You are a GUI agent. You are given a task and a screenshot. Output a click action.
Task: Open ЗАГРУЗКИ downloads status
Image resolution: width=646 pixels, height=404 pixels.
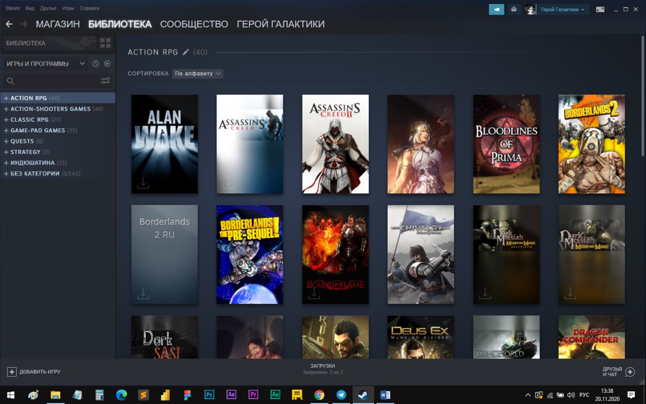click(322, 369)
